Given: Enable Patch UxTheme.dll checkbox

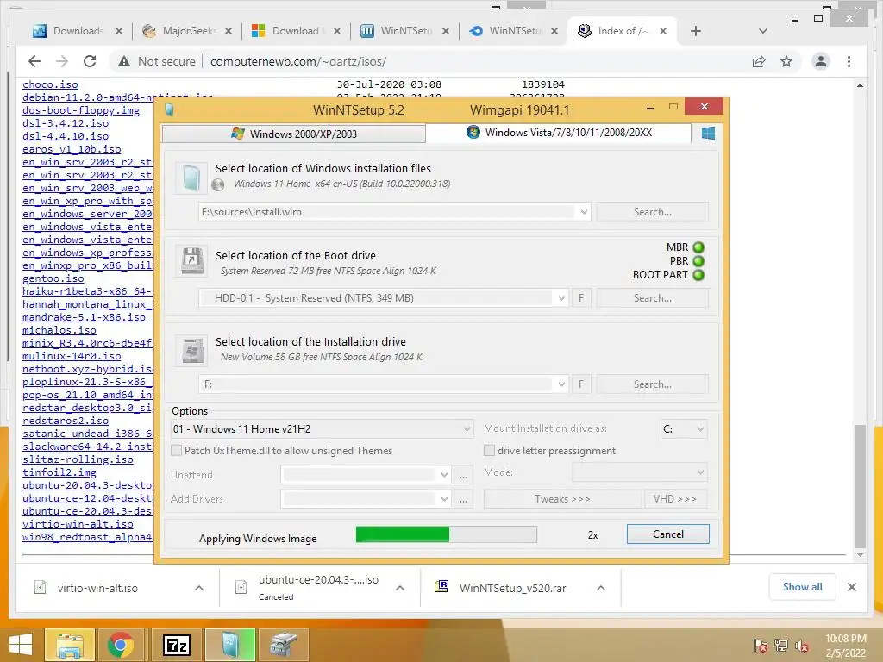Looking at the screenshot, I should point(176,450).
